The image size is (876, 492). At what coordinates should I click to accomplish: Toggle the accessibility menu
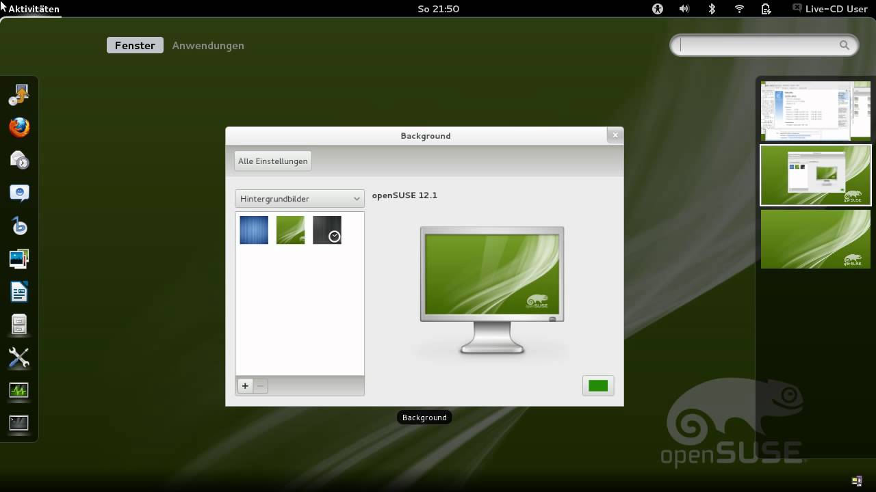click(657, 9)
